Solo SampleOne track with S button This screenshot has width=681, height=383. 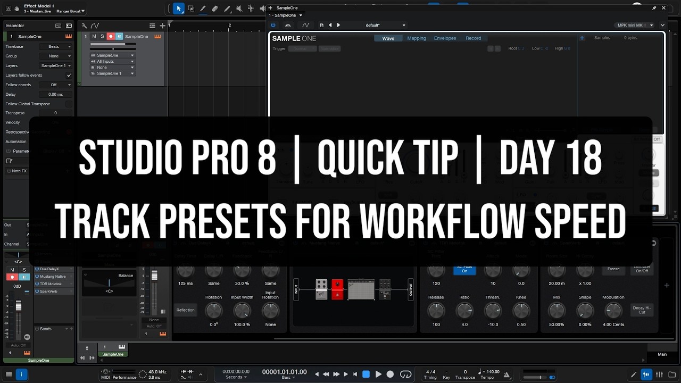coord(102,36)
